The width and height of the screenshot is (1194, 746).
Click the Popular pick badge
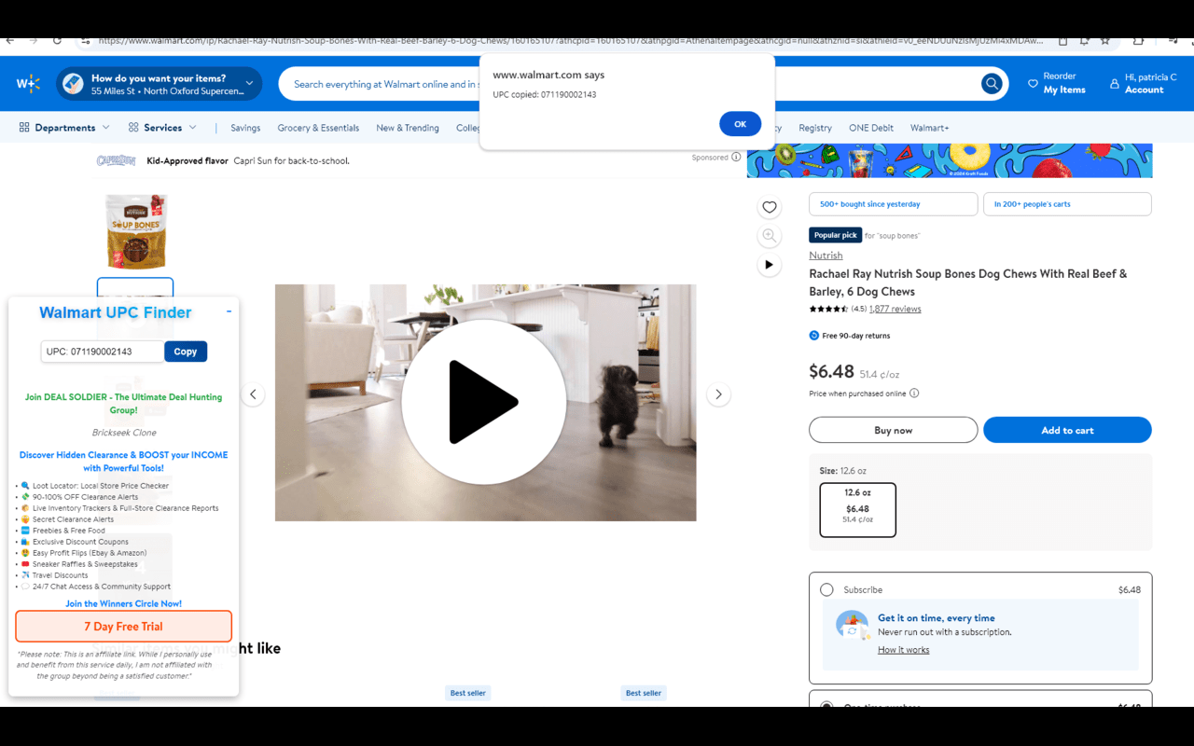[x=835, y=235]
